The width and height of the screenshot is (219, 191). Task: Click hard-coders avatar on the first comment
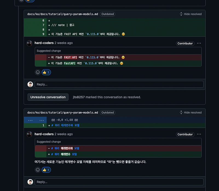point(29,43)
